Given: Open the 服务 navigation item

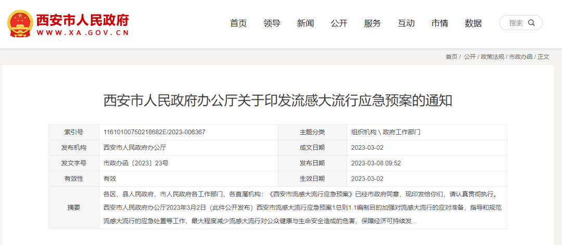Looking at the screenshot, I should click(373, 23).
